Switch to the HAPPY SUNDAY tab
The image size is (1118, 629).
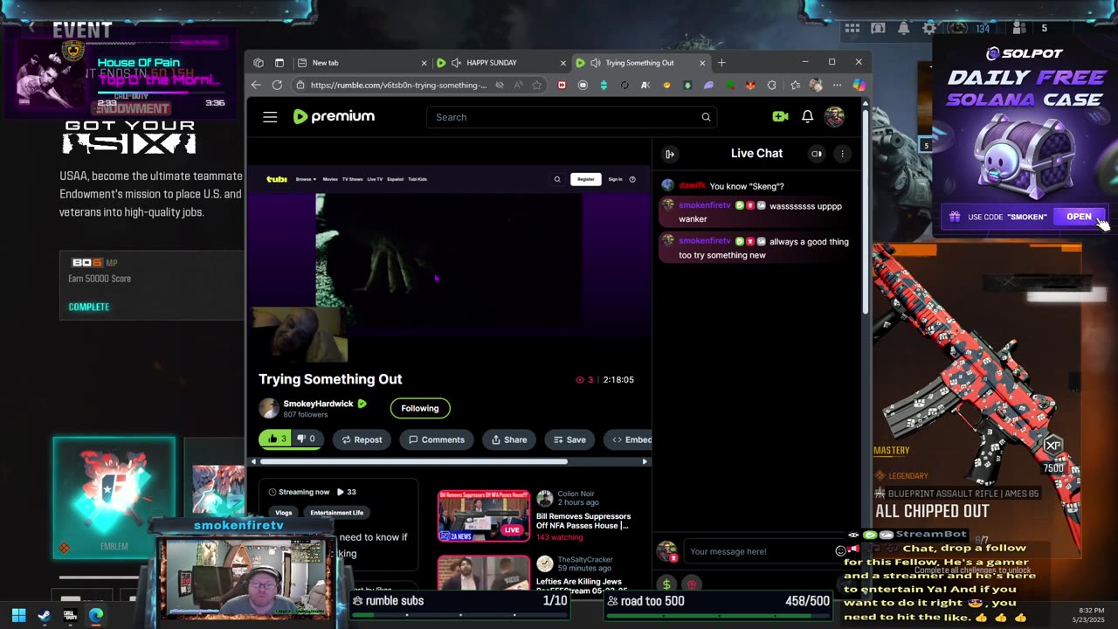tap(500, 63)
